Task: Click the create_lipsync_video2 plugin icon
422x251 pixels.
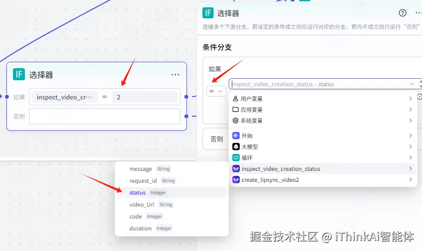Action: coord(236,180)
